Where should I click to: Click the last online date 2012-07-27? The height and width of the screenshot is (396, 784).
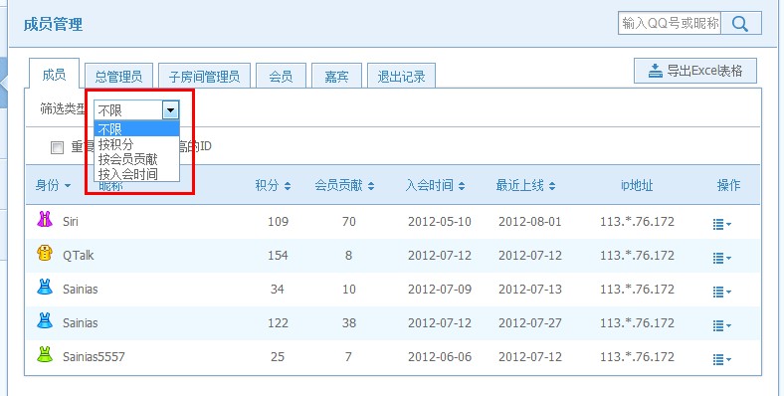click(530, 323)
